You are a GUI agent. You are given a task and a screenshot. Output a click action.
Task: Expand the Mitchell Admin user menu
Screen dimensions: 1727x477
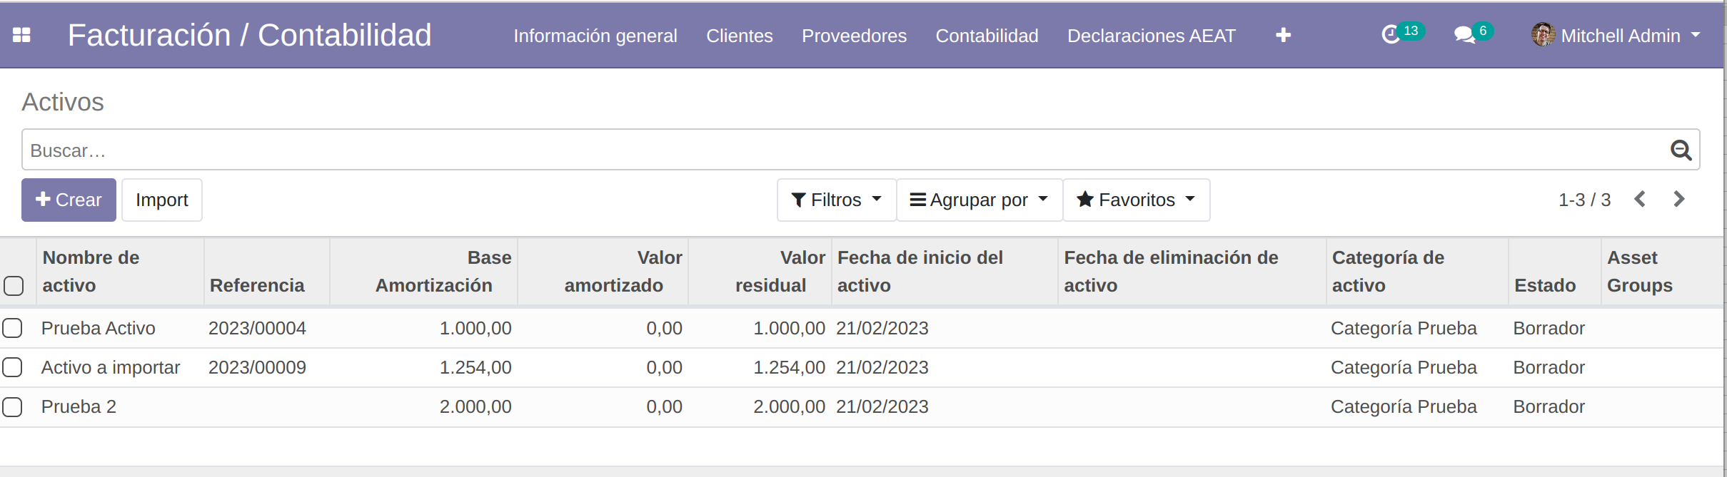(1616, 35)
